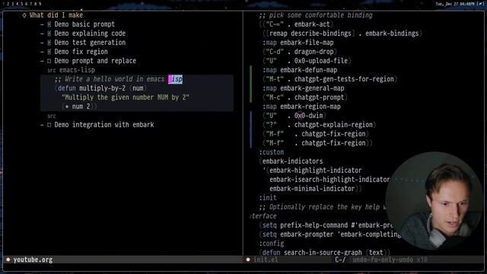Click the closing 'src' block footer
Image resolution: width=487 pixels, height=274 pixels.
click(52, 116)
